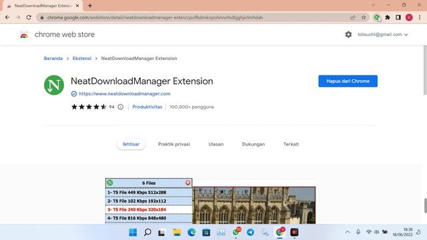Open File Explorer from taskbar
Image resolution: width=427 pixels, height=240 pixels.
tap(177, 233)
